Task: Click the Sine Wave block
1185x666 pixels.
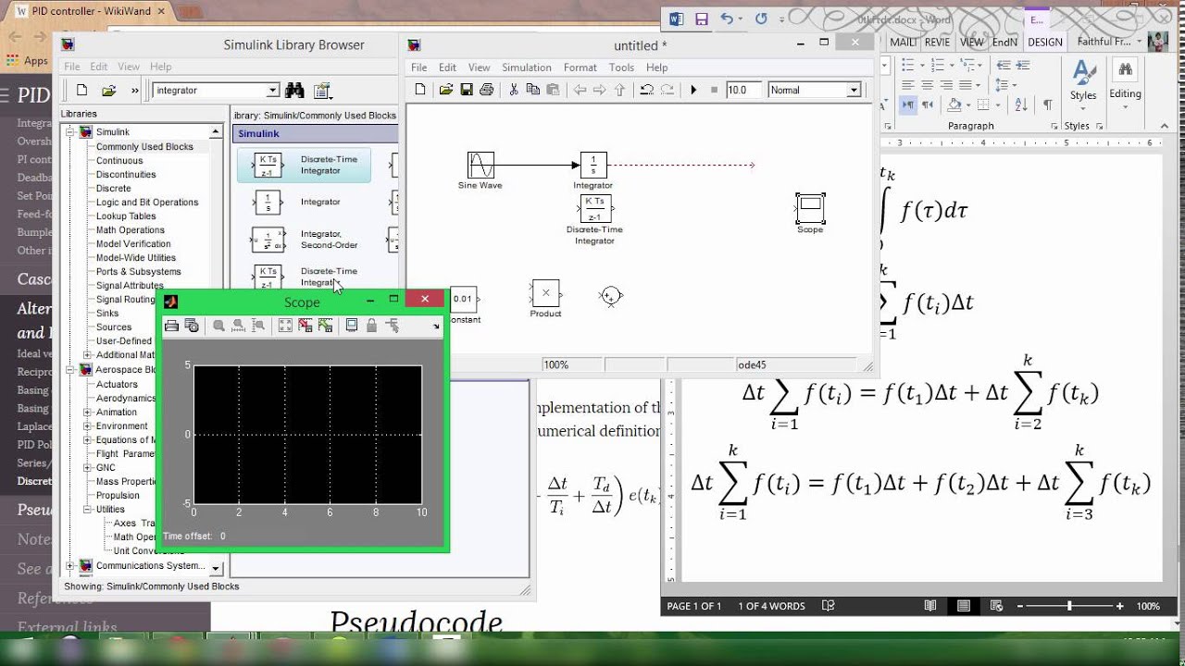Action: (x=480, y=165)
